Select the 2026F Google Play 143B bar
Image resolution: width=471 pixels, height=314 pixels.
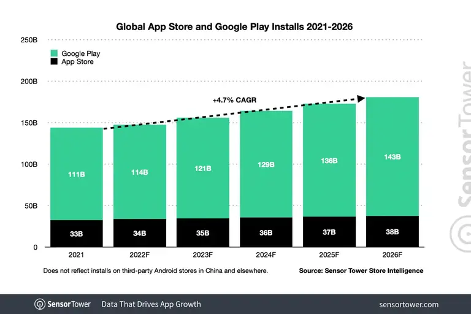392,156
